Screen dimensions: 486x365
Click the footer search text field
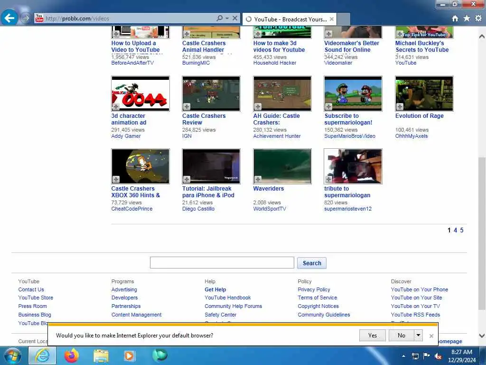coord(222,262)
